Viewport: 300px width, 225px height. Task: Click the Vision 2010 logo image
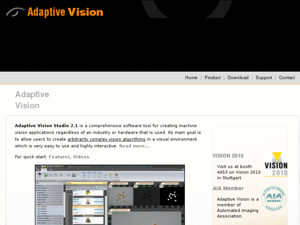pyautogui.click(x=276, y=164)
